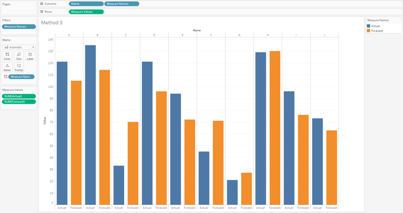Viewport: 403px width, 213px height.
Task: Select column header G
Action: point(239,35)
